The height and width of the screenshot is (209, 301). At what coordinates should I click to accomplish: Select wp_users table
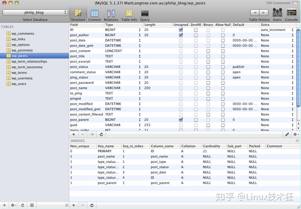pos(19,84)
